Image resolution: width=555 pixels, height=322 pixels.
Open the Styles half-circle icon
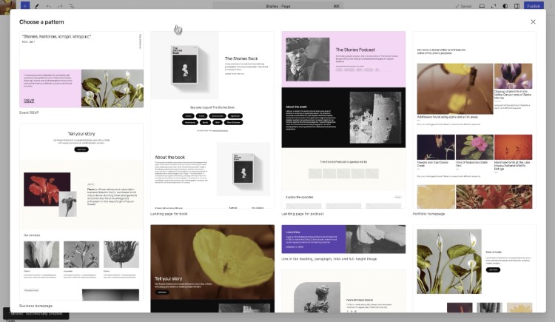(505, 6)
